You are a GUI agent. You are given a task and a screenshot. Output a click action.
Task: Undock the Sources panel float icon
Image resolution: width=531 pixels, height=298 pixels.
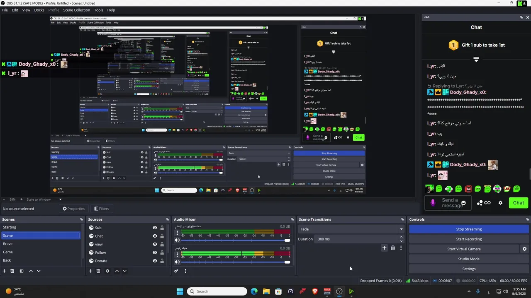click(x=167, y=219)
